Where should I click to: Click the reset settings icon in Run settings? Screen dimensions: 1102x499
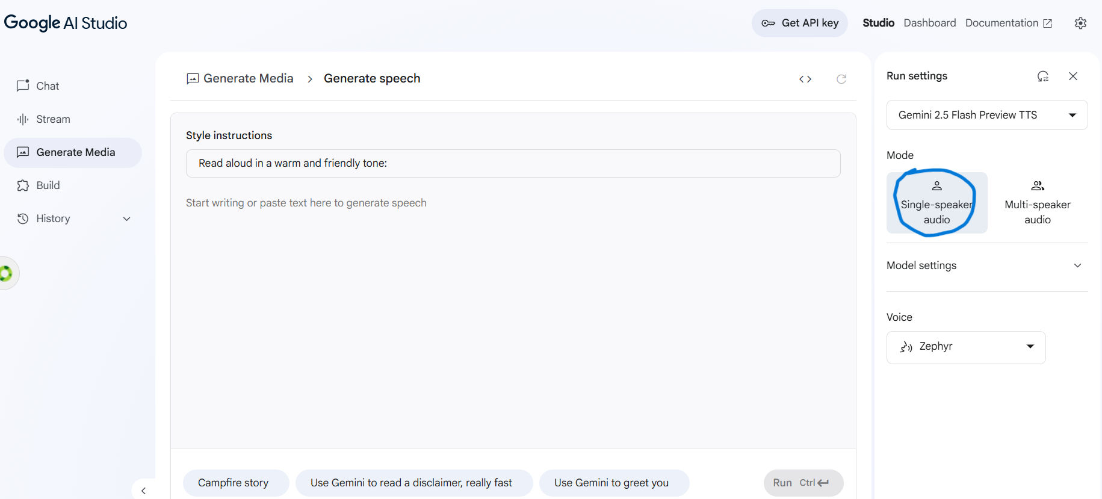(x=1043, y=76)
